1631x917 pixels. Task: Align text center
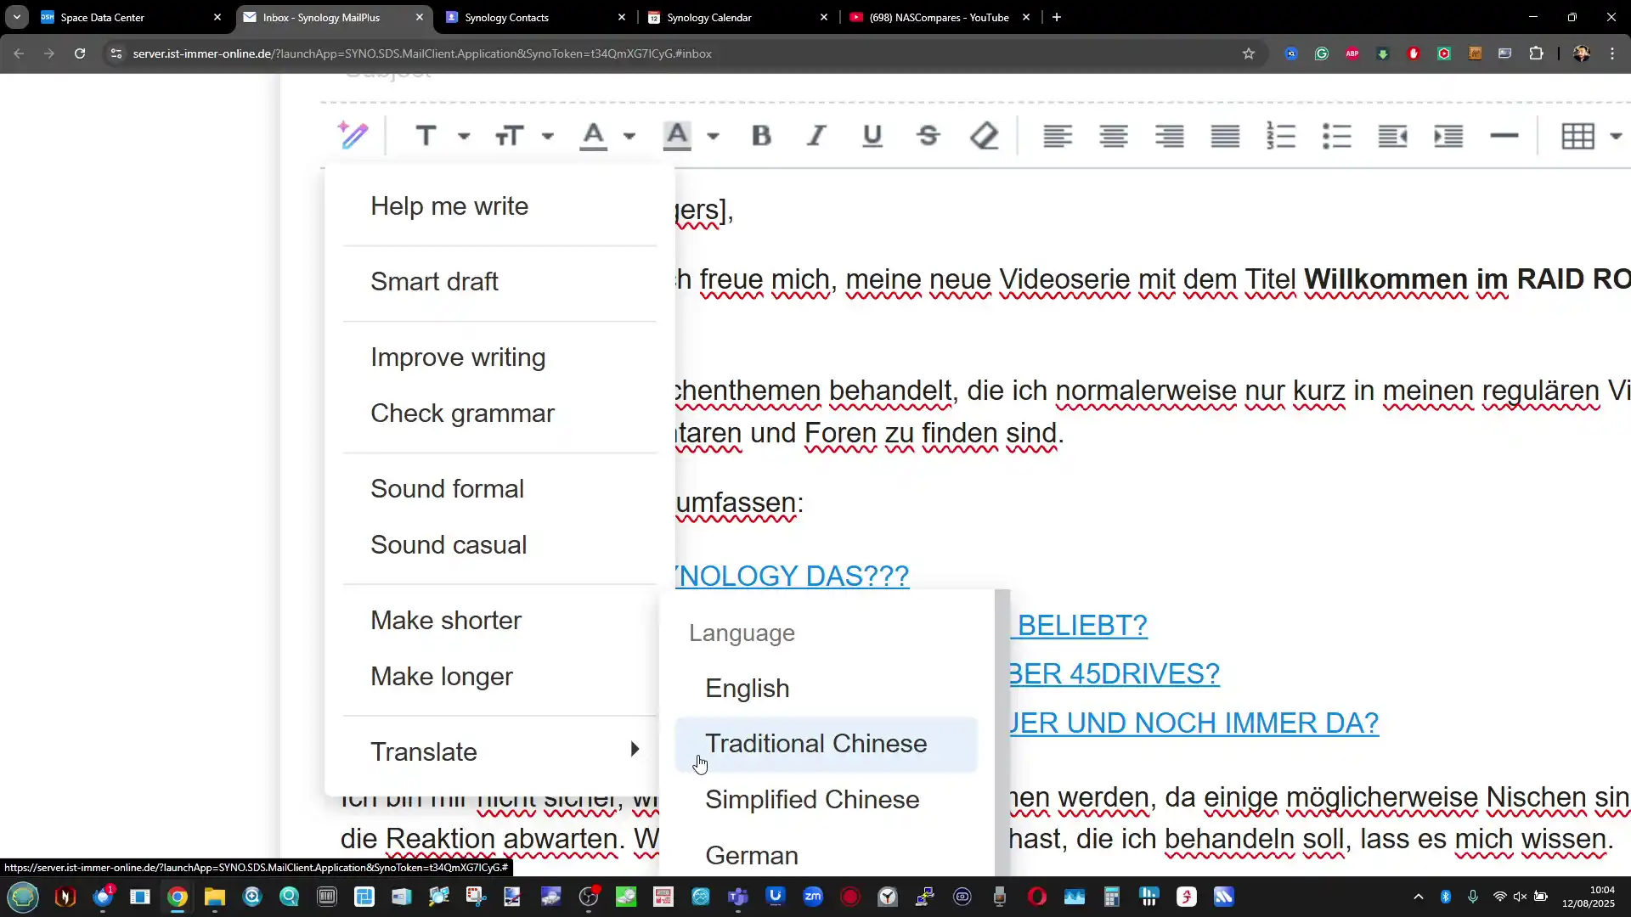pos(1114,136)
